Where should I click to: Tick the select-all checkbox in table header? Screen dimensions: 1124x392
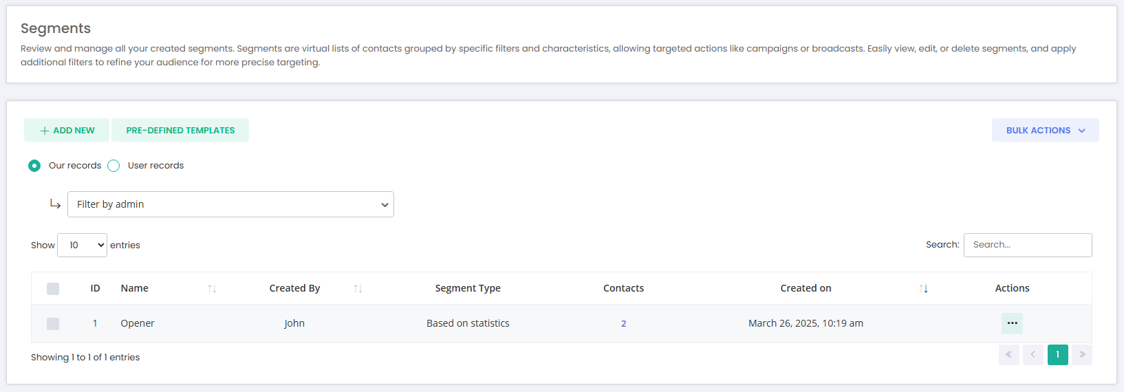[53, 289]
